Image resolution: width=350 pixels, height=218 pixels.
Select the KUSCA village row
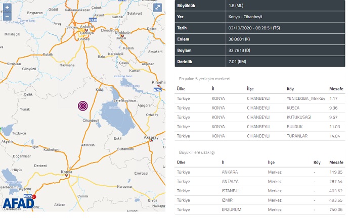click(259, 107)
